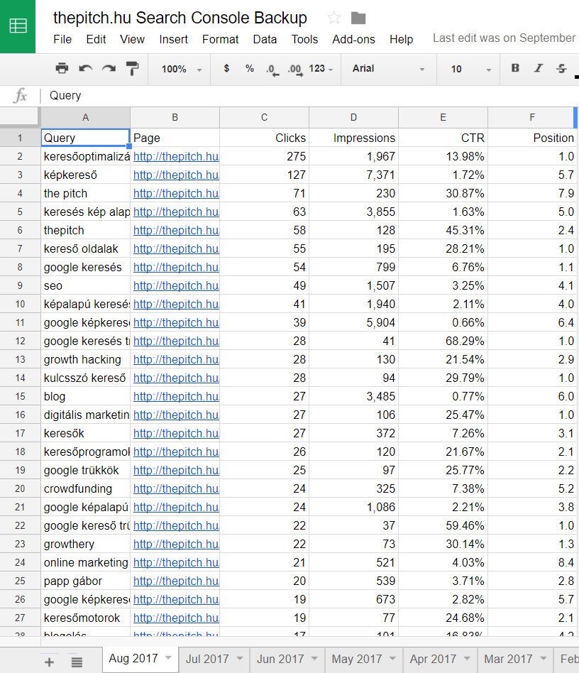This screenshot has width=579, height=673.
Task: Decrease decimal places
Action: tap(272, 69)
